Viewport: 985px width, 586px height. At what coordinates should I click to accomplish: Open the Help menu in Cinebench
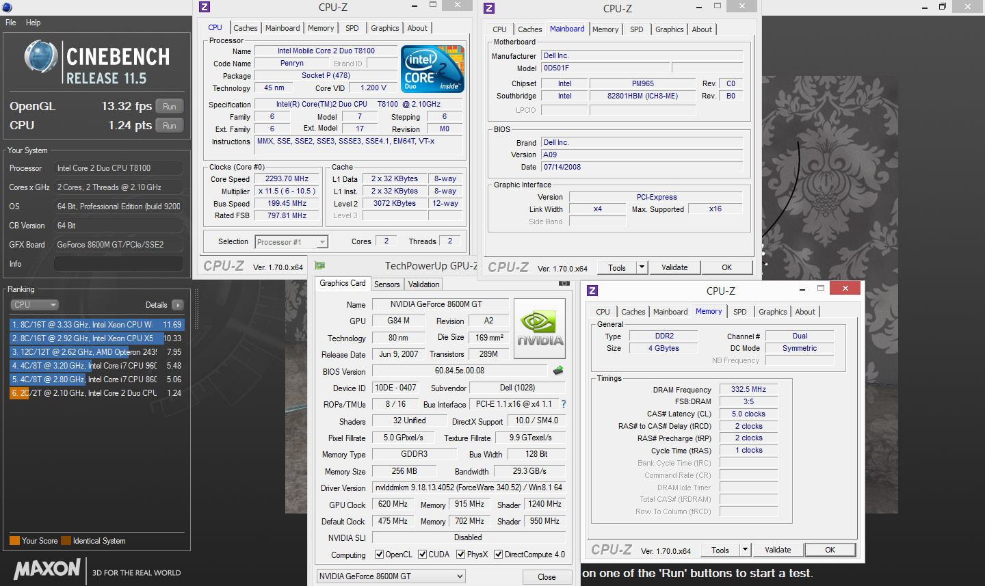(x=33, y=23)
